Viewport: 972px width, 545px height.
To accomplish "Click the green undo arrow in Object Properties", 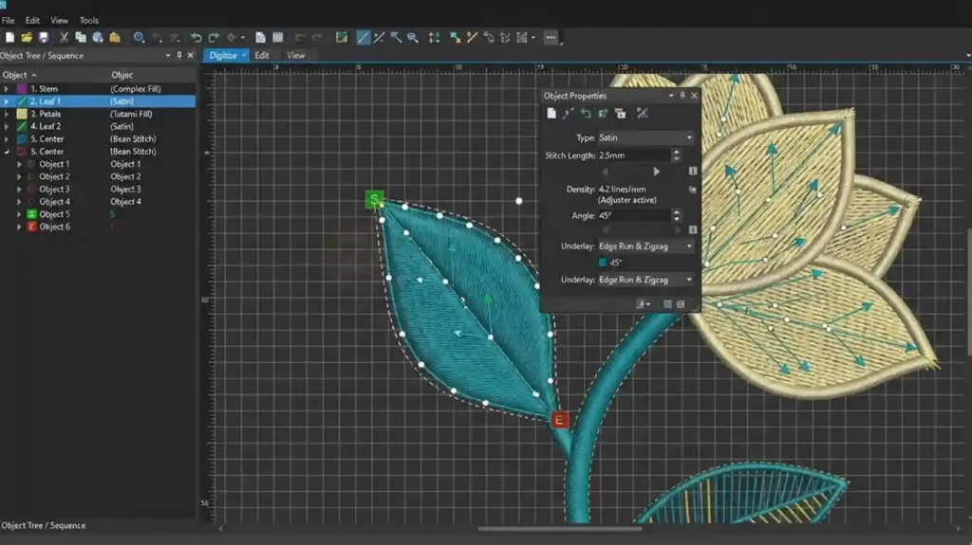I will [x=585, y=114].
